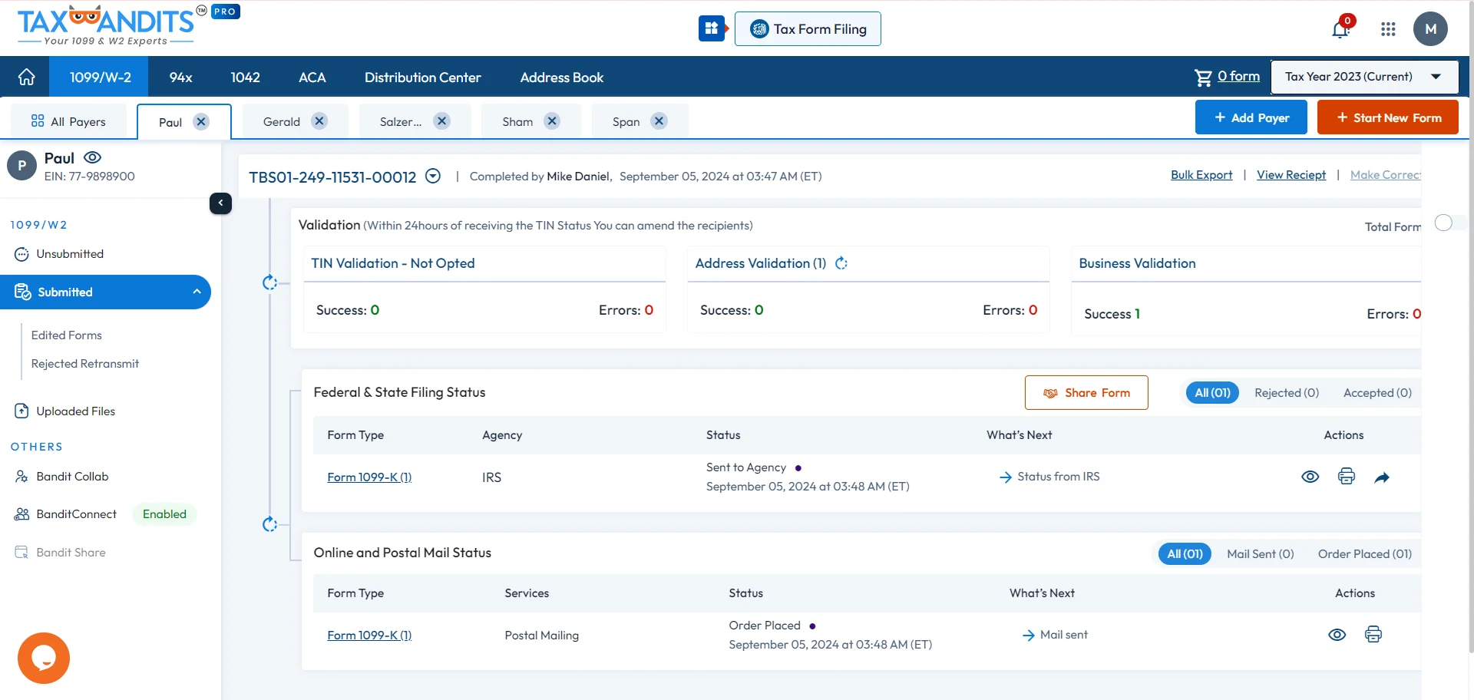Click the validation timeline refresh marker
Screen dimensions: 1474x700
tap(269, 282)
